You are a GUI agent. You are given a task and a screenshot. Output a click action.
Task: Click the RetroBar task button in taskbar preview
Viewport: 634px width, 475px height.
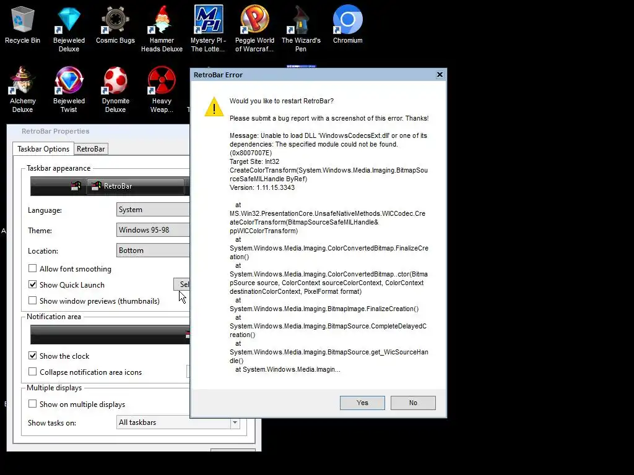point(136,186)
